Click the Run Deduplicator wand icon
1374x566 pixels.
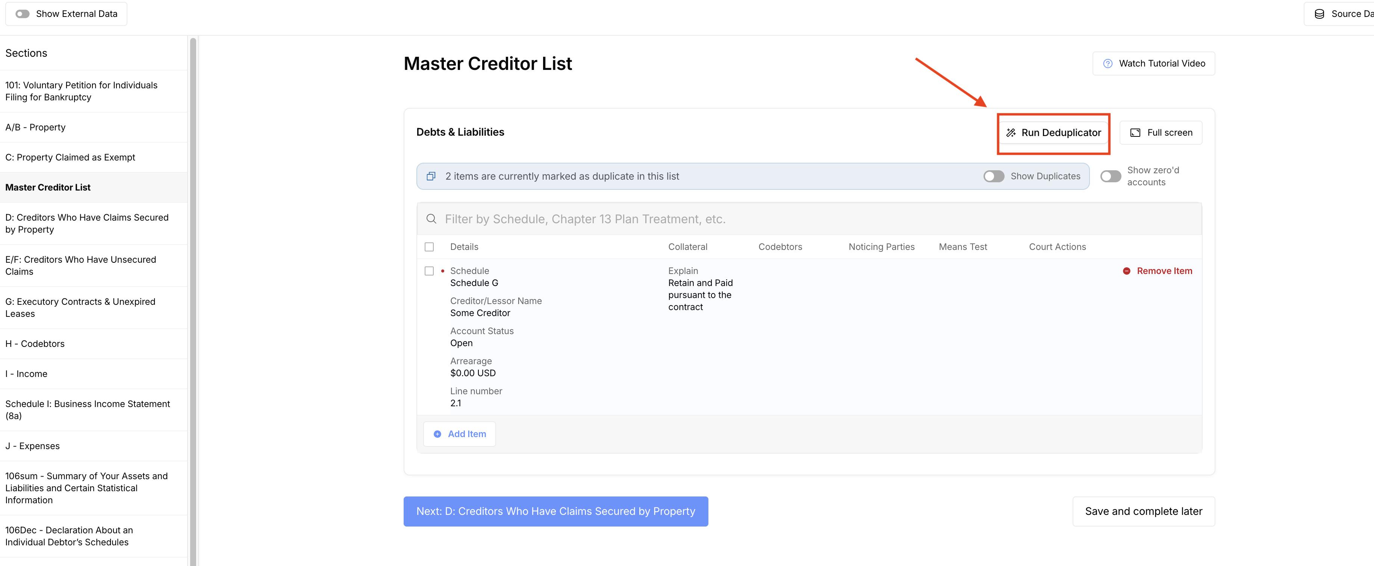click(1011, 133)
